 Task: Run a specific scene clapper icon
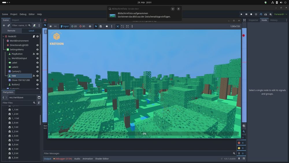coord(266,14)
